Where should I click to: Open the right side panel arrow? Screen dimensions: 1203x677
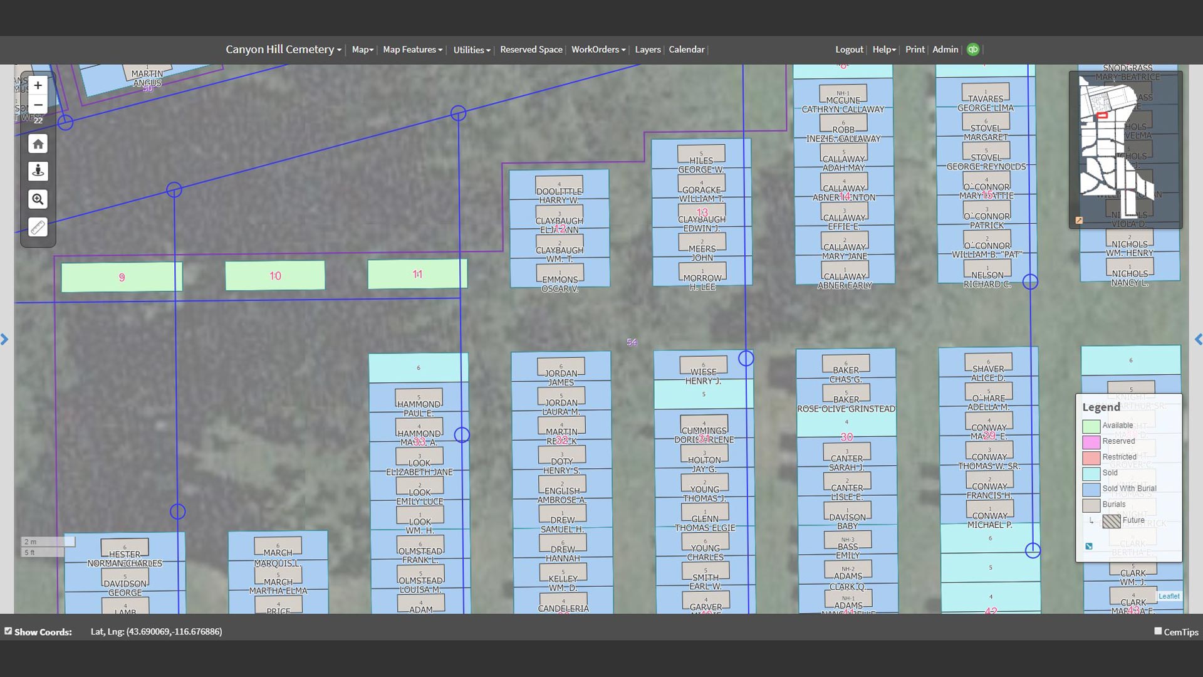point(1198,340)
